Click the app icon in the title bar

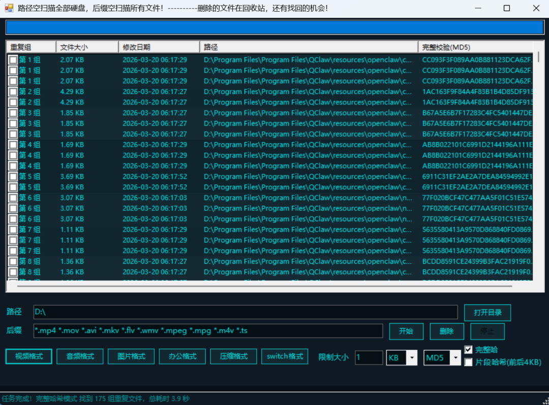[9, 8]
